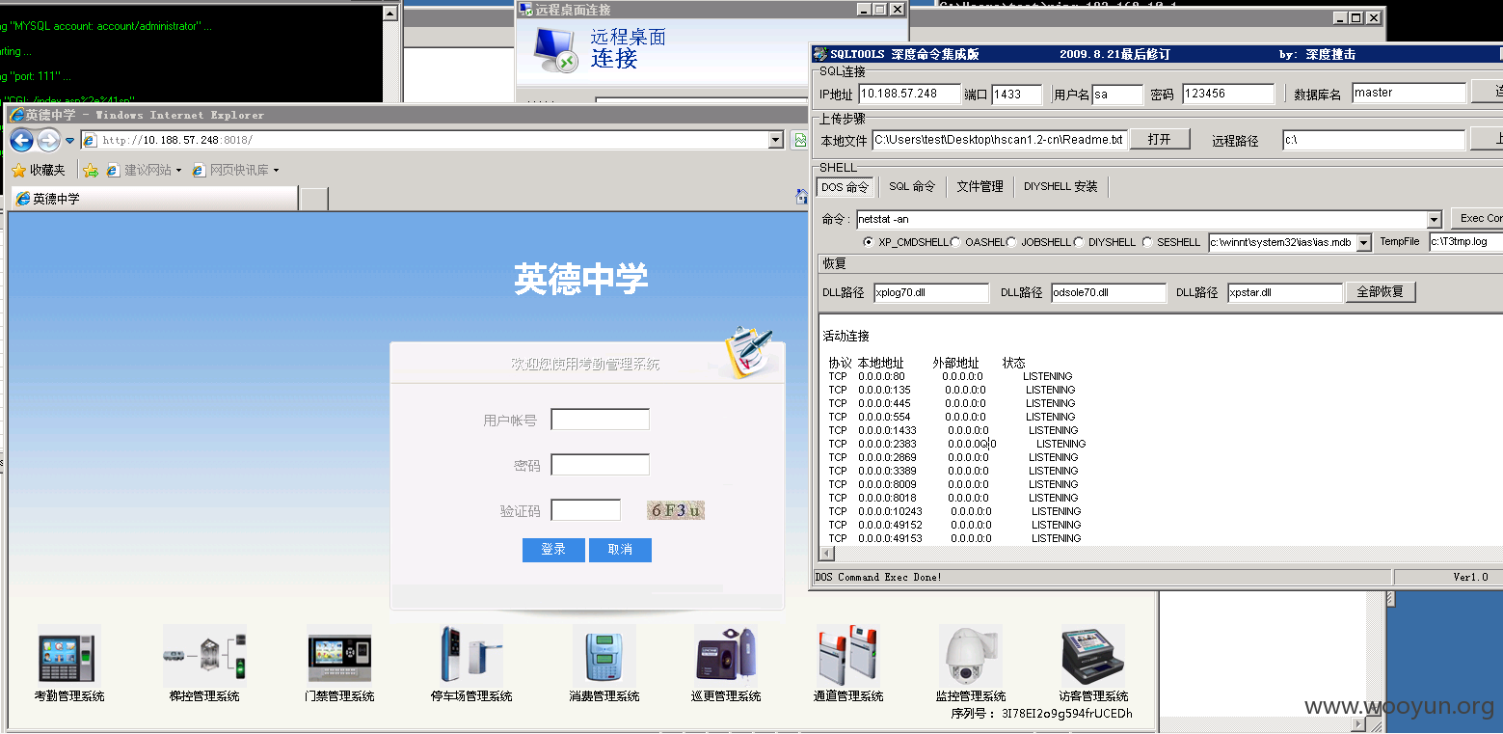Click the 取消 button
Screen dimensions: 1503x734
(x=620, y=550)
